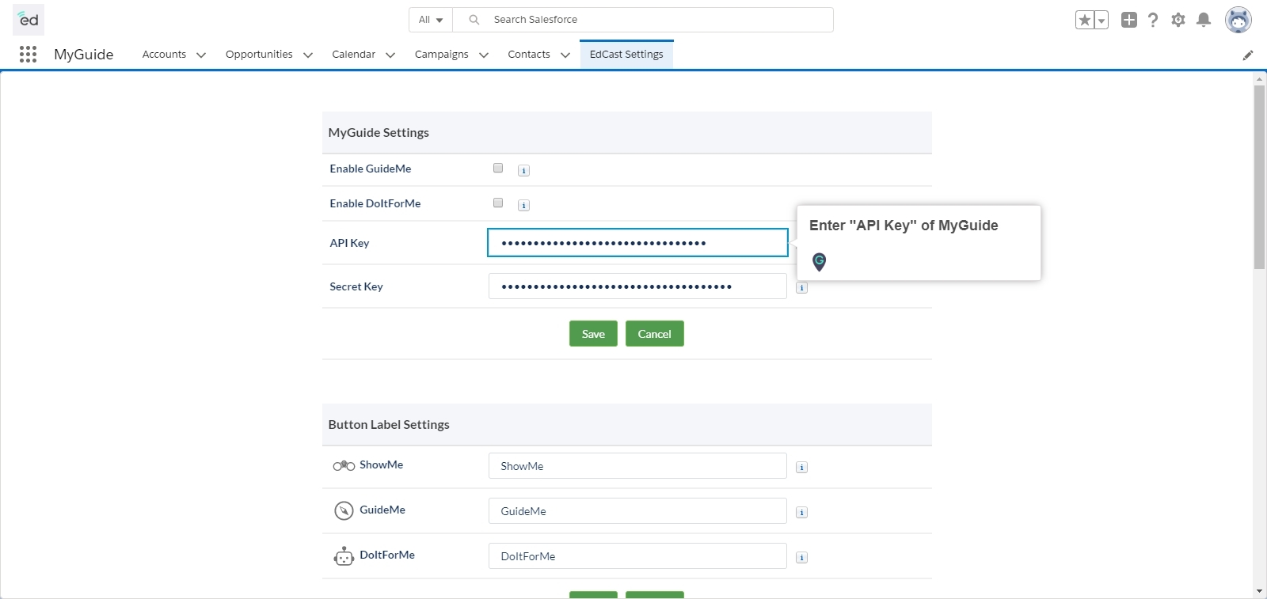Click the DoItForMe robot icon
The width and height of the screenshot is (1267, 599).
click(x=344, y=556)
